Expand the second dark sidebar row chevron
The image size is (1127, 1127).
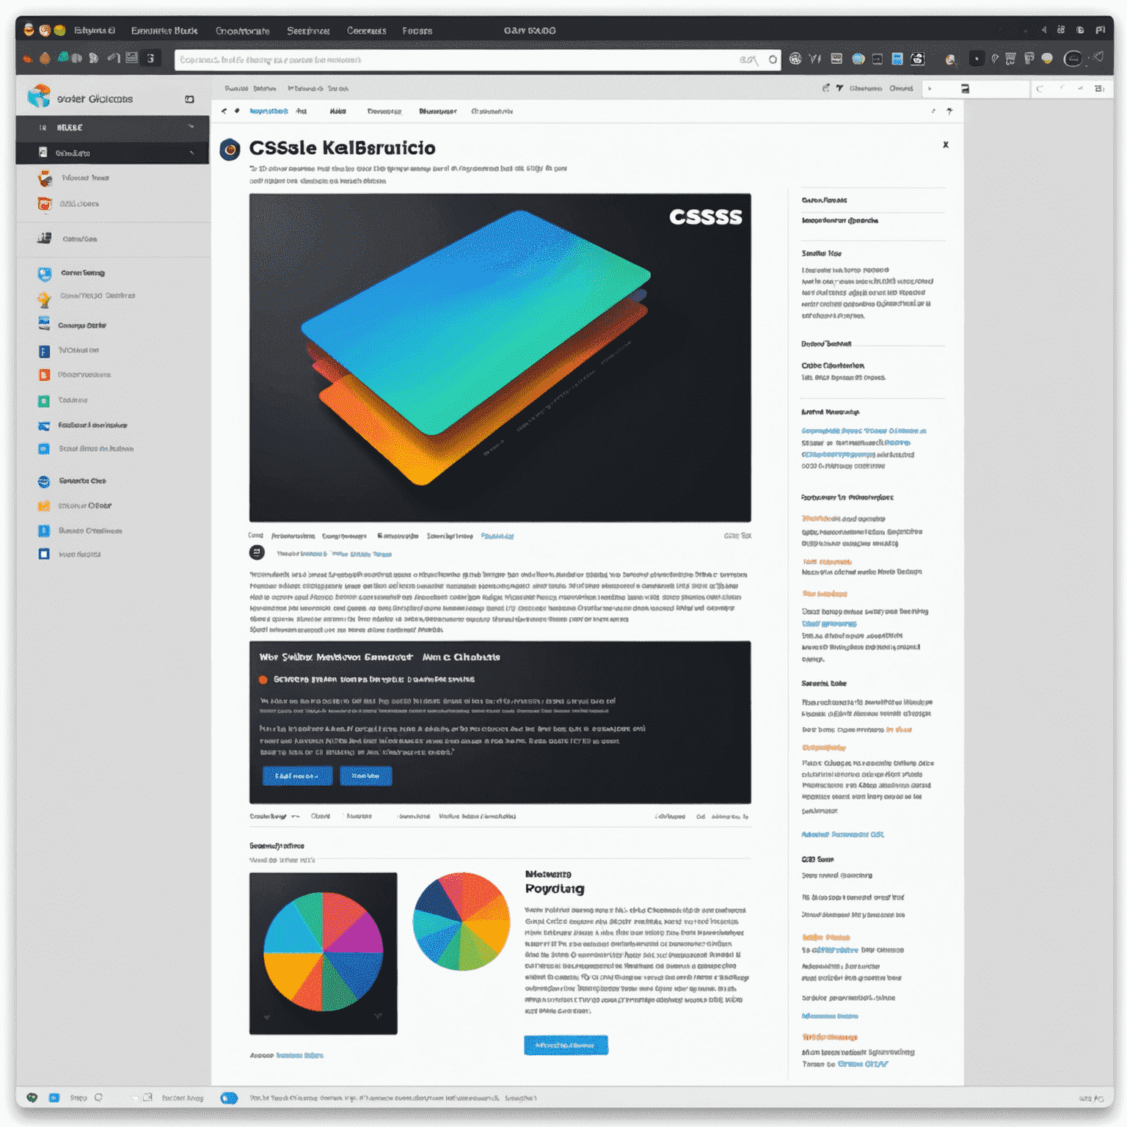click(192, 153)
